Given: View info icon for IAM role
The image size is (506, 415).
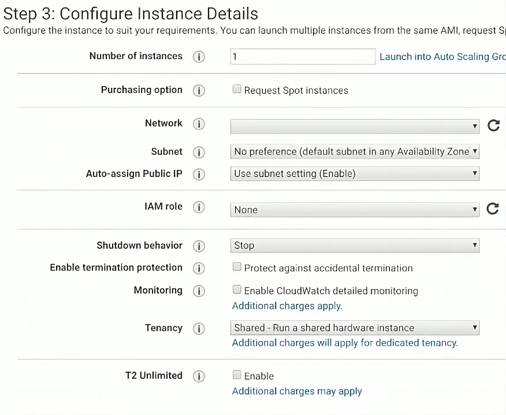Looking at the screenshot, I should coord(199,207).
